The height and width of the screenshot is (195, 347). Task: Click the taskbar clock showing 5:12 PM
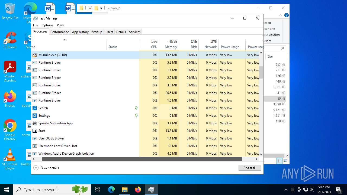click(324, 190)
